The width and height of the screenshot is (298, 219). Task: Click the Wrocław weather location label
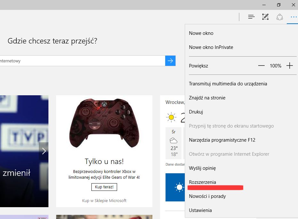click(175, 102)
